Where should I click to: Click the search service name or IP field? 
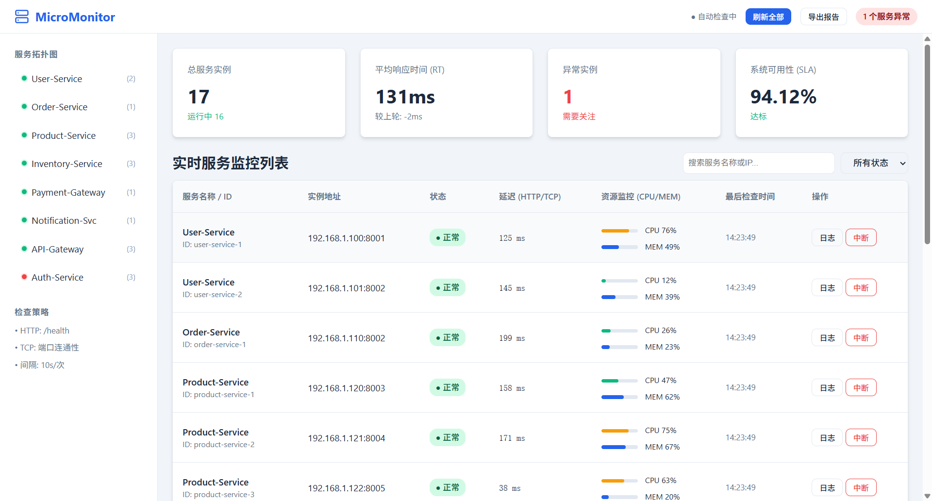[x=758, y=163]
